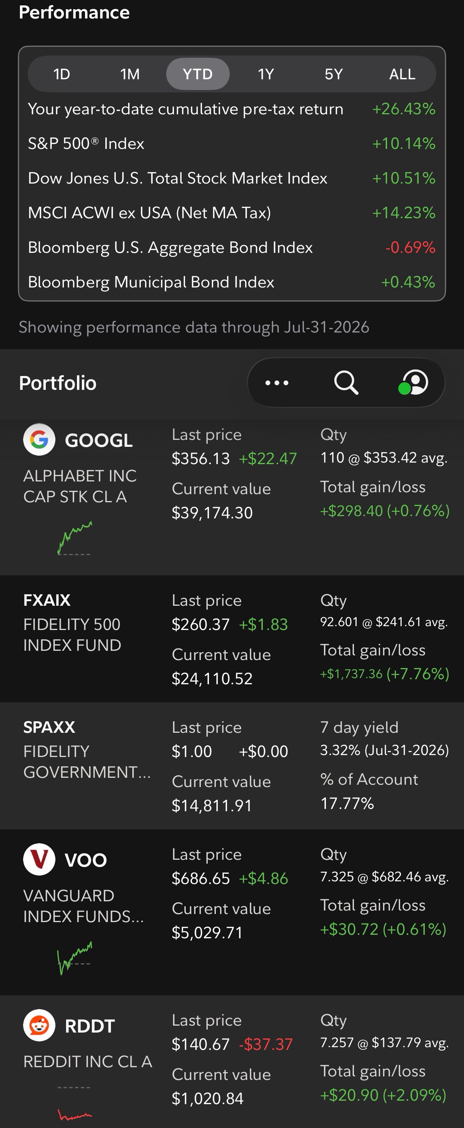Select the 5Y performance period
This screenshot has height=1128, width=464.
pos(334,74)
